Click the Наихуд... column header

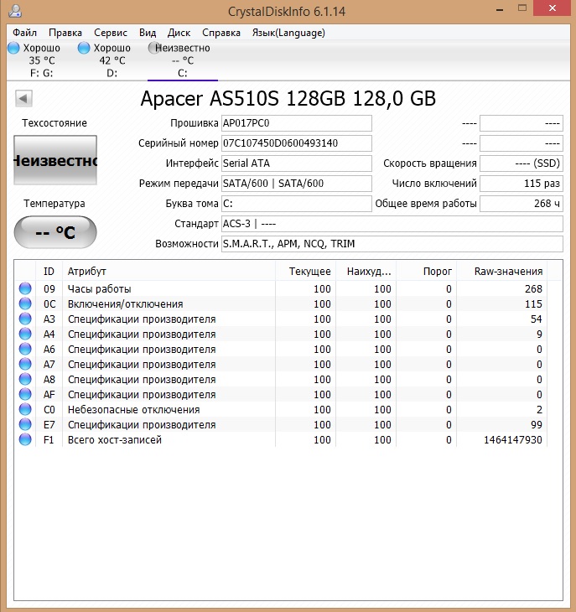366,272
